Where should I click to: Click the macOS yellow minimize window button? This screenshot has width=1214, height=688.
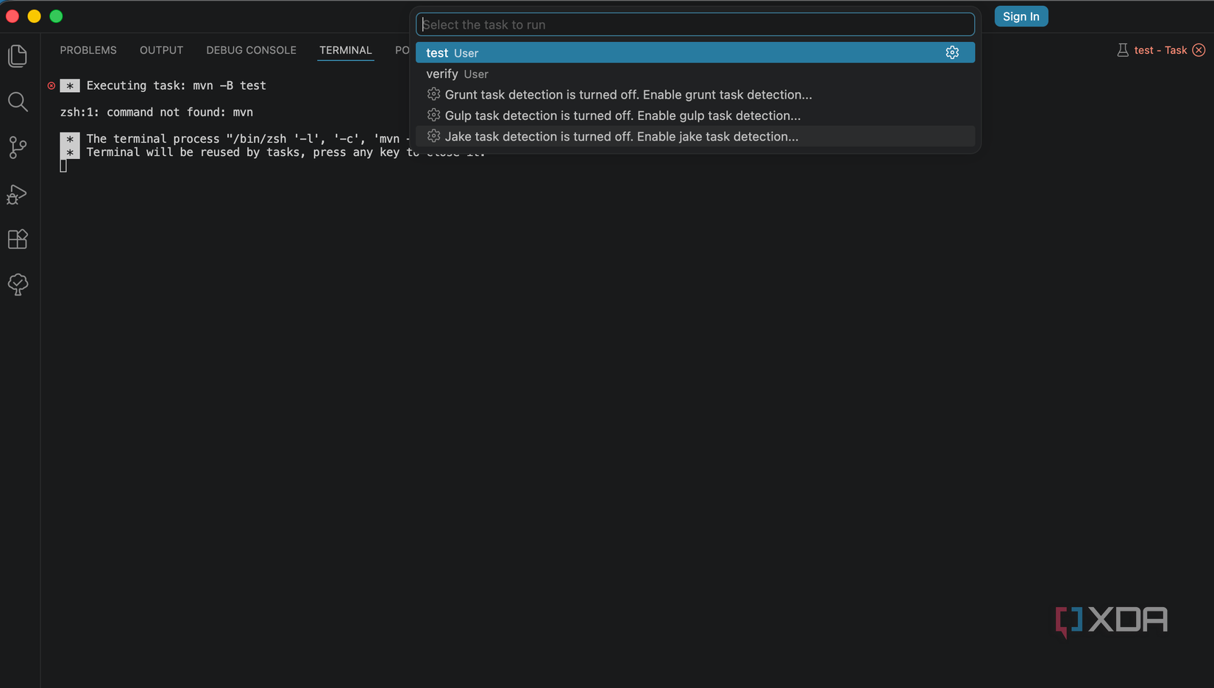pos(34,16)
